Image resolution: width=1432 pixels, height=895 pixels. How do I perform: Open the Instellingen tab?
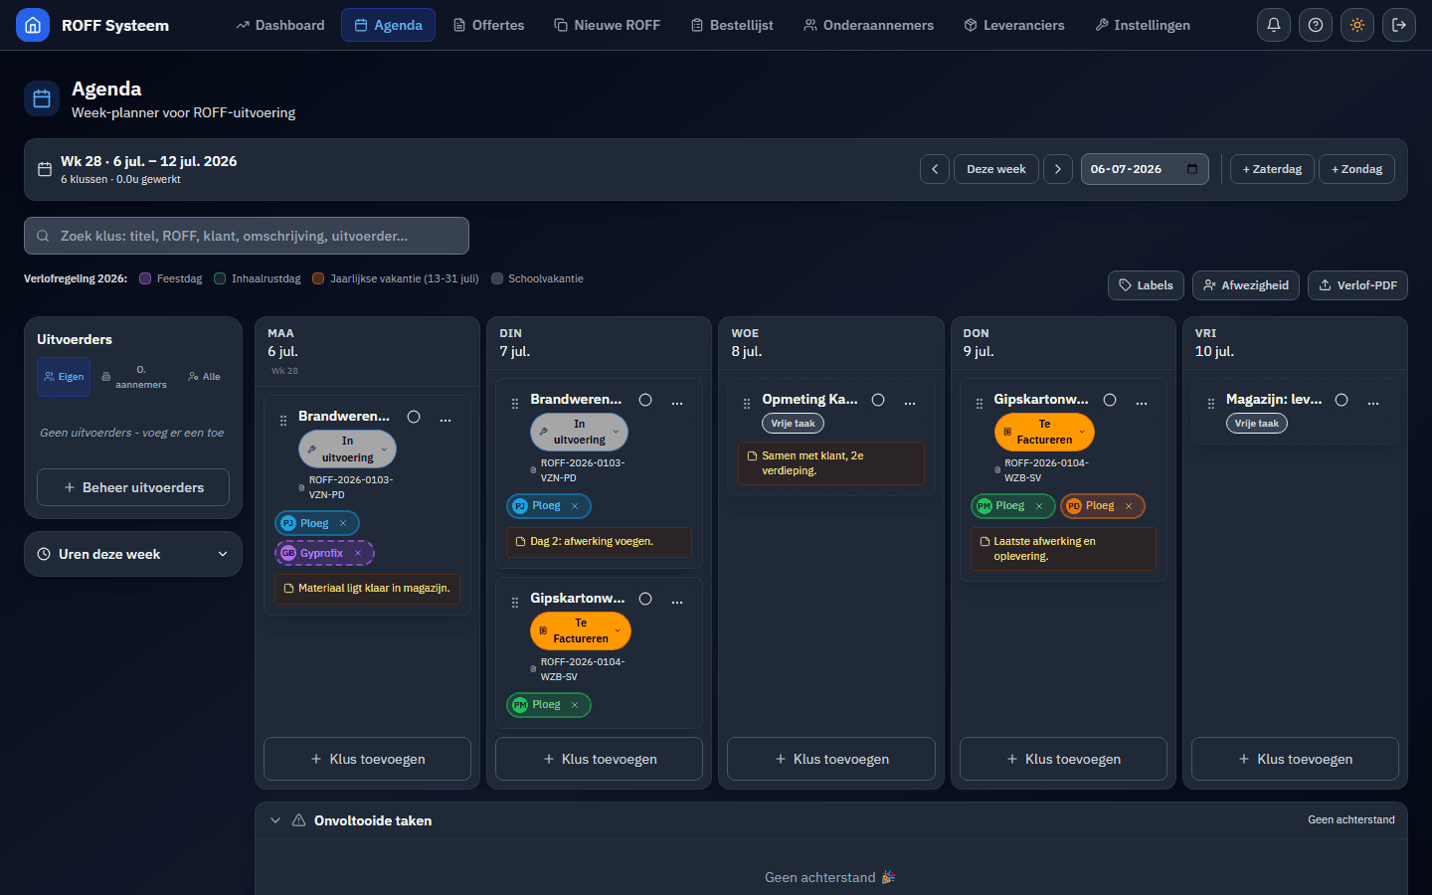click(x=1143, y=25)
